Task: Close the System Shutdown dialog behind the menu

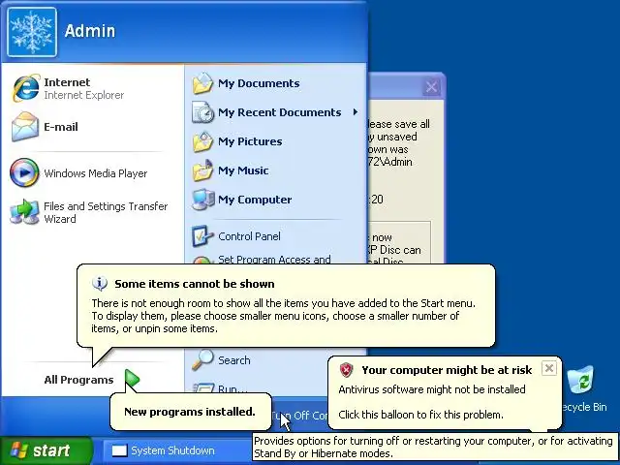Action: point(431,86)
